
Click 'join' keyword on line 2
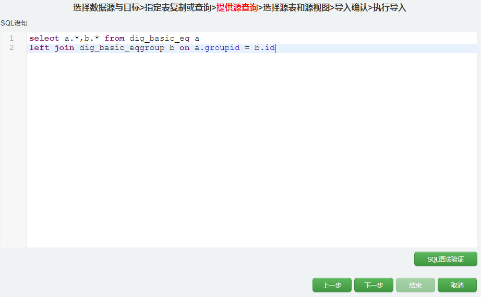click(x=64, y=48)
